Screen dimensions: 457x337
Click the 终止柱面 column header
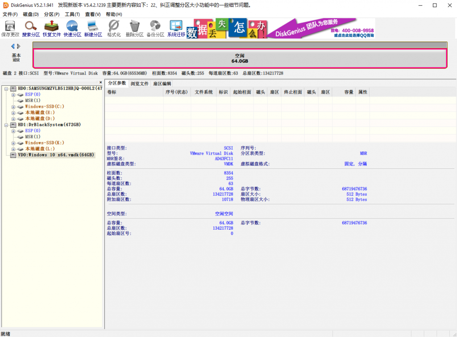(x=293, y=92)
